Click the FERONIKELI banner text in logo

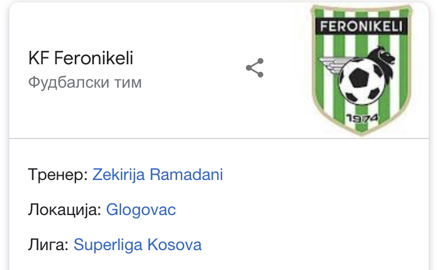pyautogui.click(x=361, y=26)
